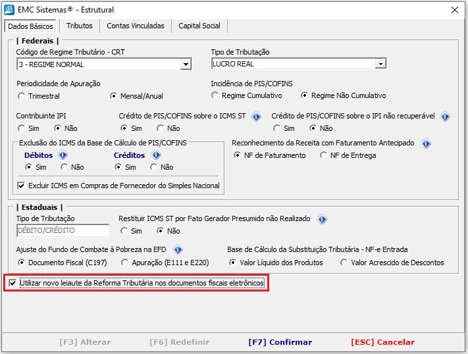
Task: Click the [F6] Redefinir button
Action: (x=180, y=342)
